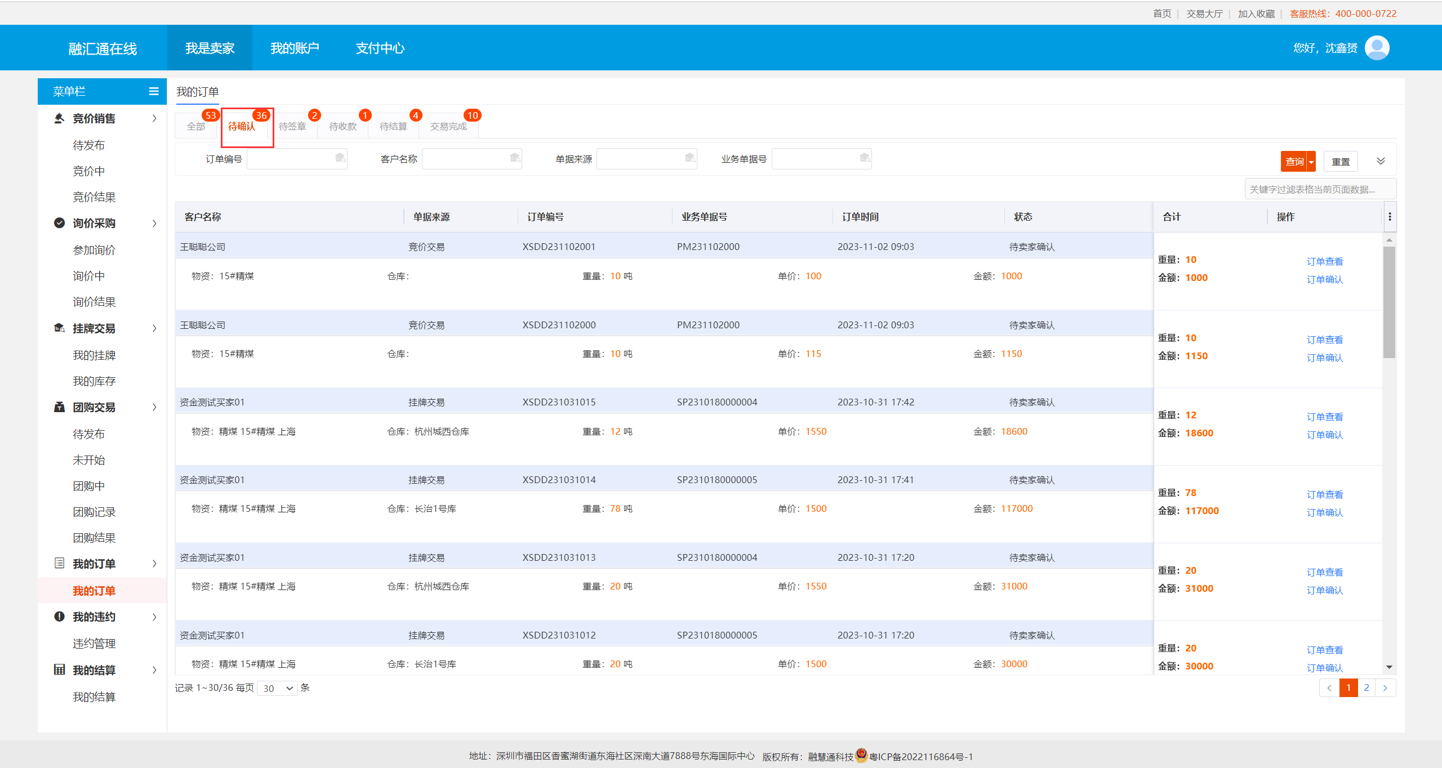Open 团购记录 in the sidebar
Screen dimensions: 1442x768
(94, 512)
